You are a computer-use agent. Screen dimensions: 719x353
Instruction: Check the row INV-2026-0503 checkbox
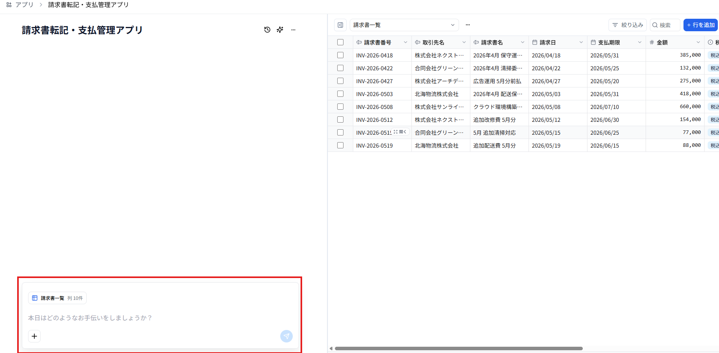(x=340, y=94)
